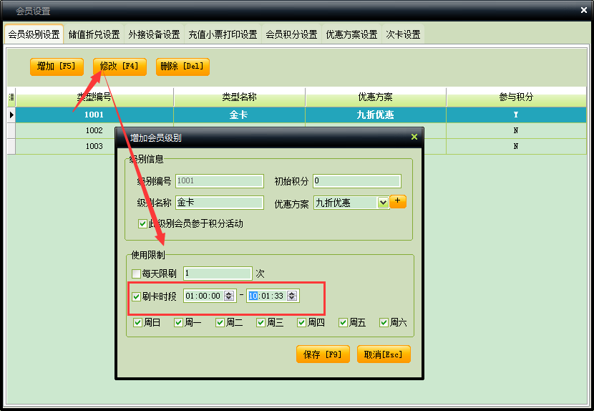Switch to 优惠方案设置 tab
The image size is (594, 411).
[x=351, y=34]
